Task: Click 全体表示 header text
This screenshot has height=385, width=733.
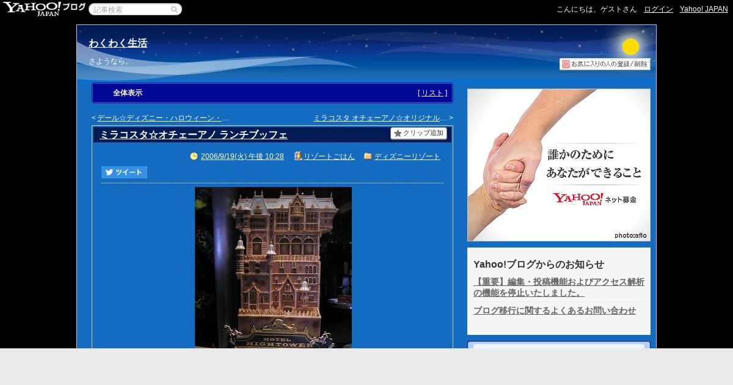Action: pyautogui.click(x=128, y=93)
